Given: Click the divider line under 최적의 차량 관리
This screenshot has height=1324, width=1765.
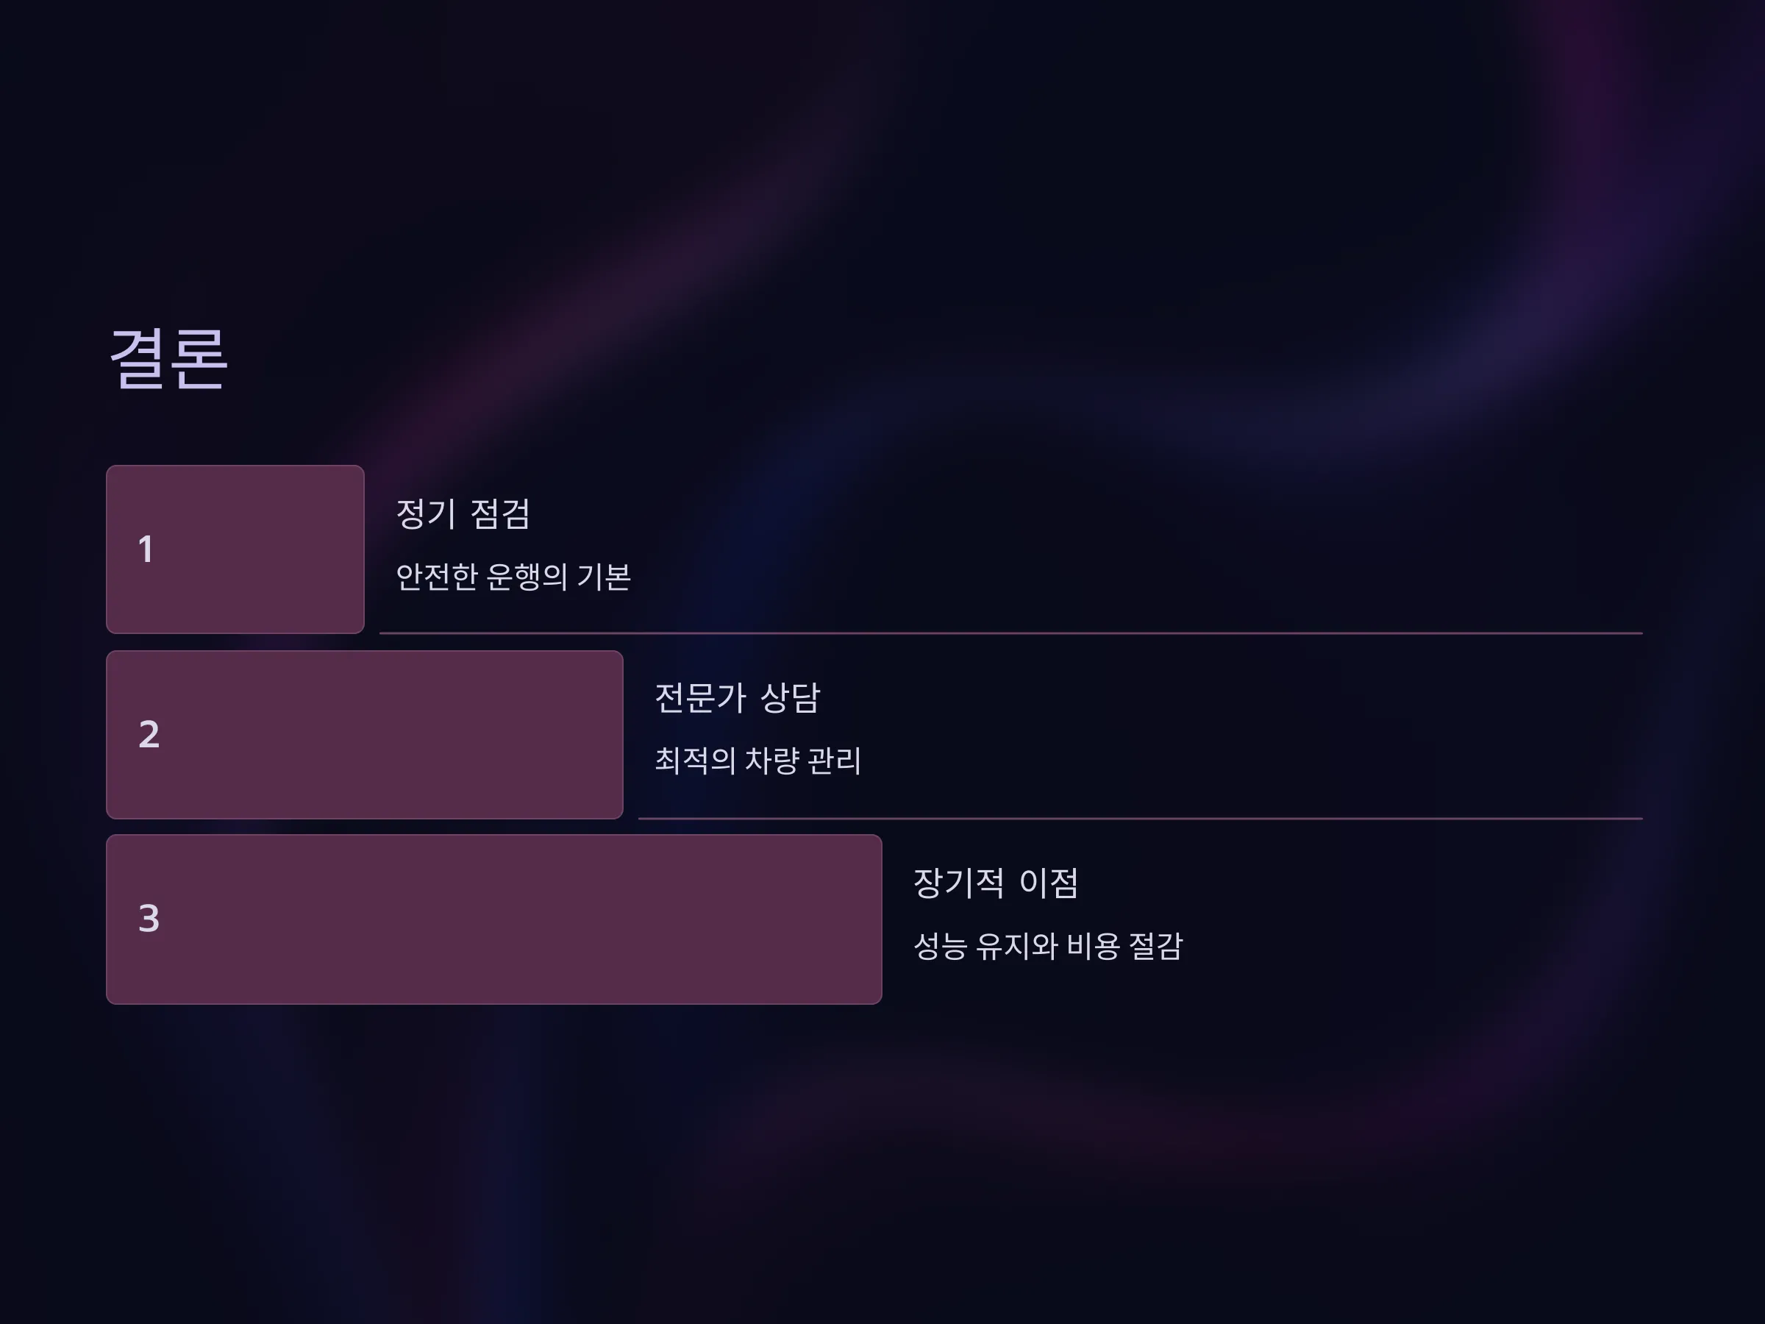Looking at the screenshot, I should [x=1140, y=818].
